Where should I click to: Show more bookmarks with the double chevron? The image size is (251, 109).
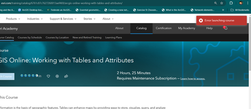click(x=223, y=10)
